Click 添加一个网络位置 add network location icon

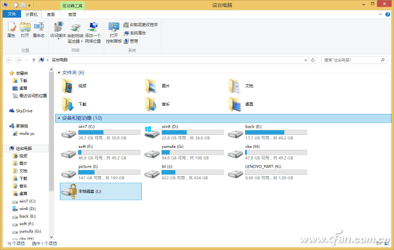click(93, 33)
